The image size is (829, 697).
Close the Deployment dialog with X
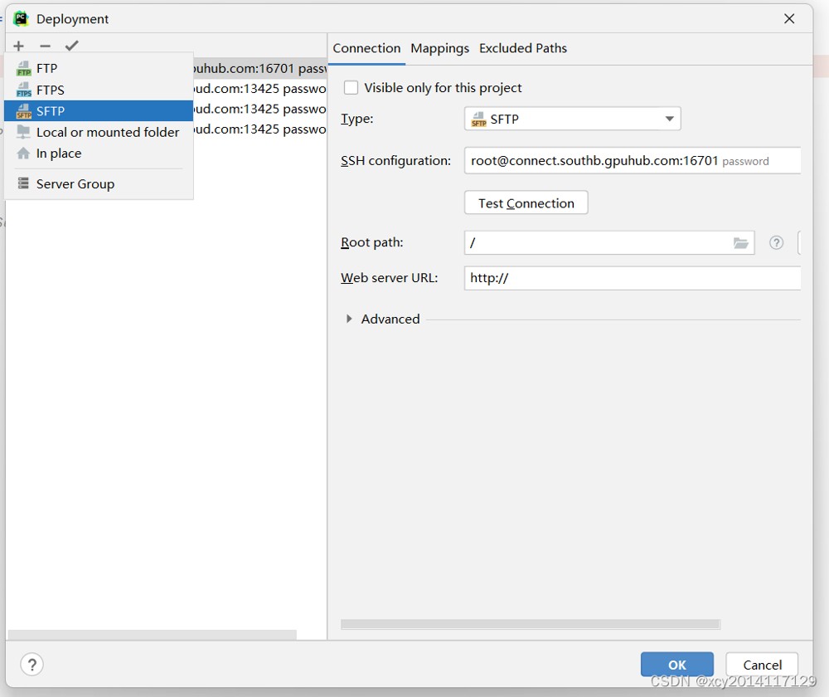[789, 18]
